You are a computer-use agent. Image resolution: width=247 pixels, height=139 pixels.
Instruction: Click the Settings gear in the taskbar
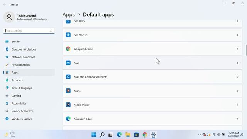point(153,135)
